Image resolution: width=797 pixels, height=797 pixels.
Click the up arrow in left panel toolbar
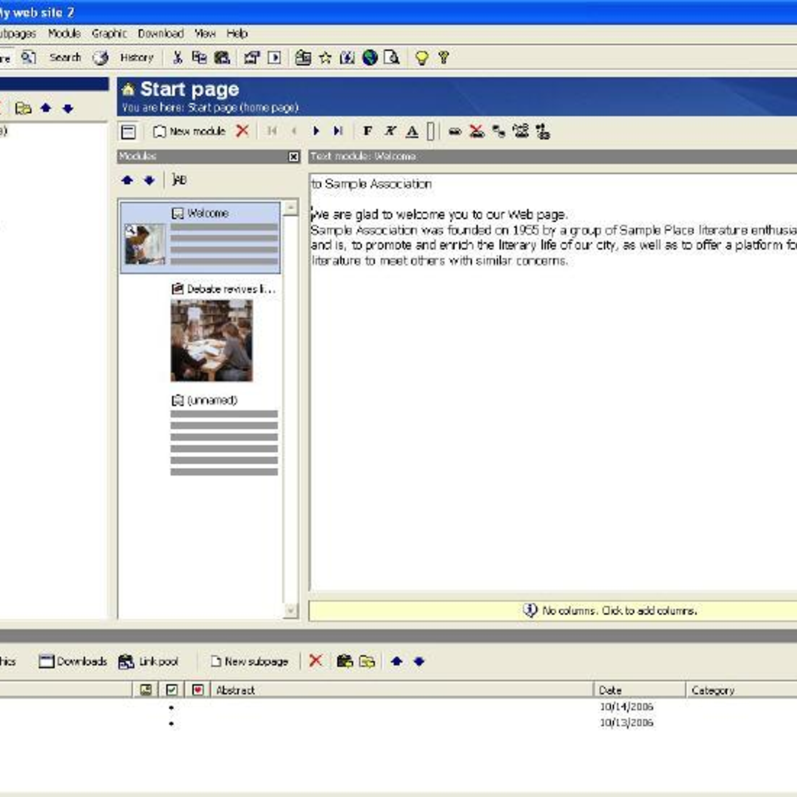[46, 107]
